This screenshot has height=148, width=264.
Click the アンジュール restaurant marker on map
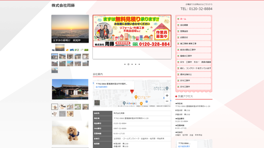pos(136,97)
